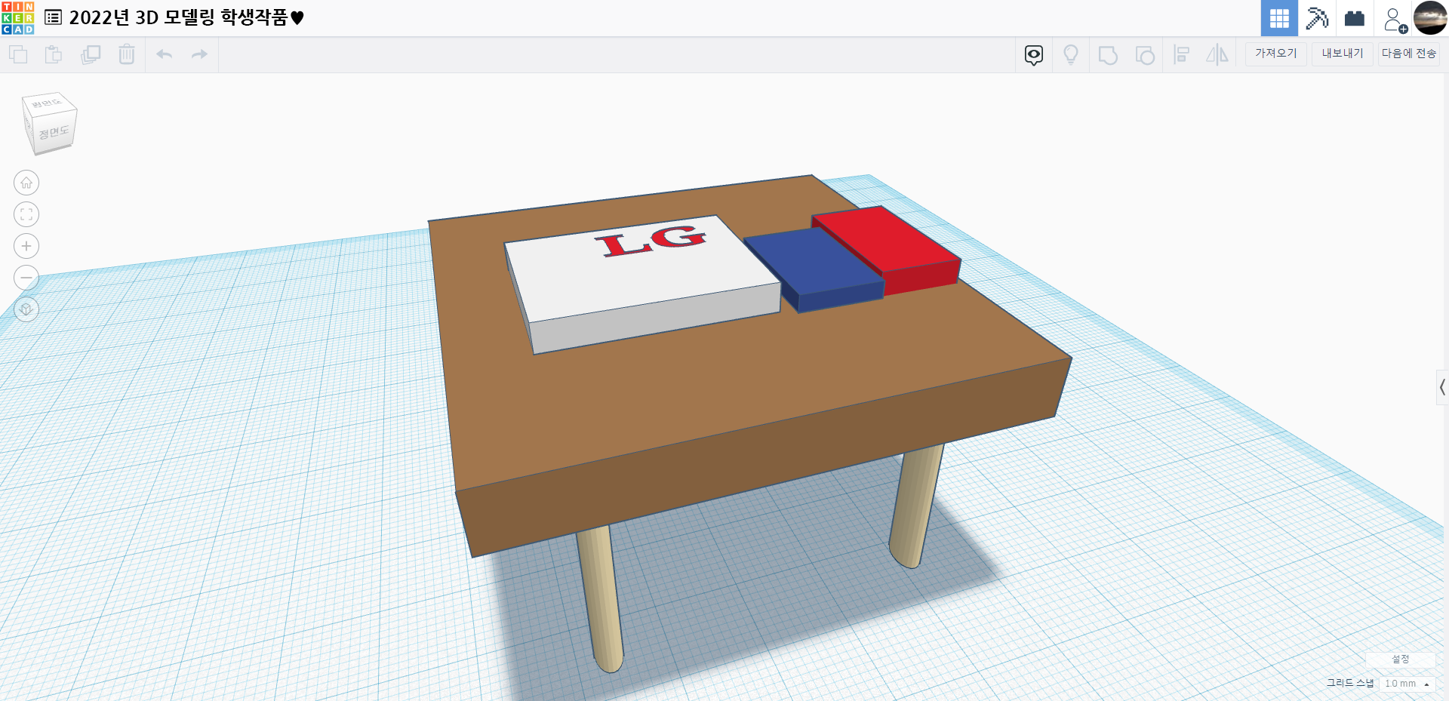Toggle orthographic perspective view icon
The image size is (1449, 701).
(26, 309)
